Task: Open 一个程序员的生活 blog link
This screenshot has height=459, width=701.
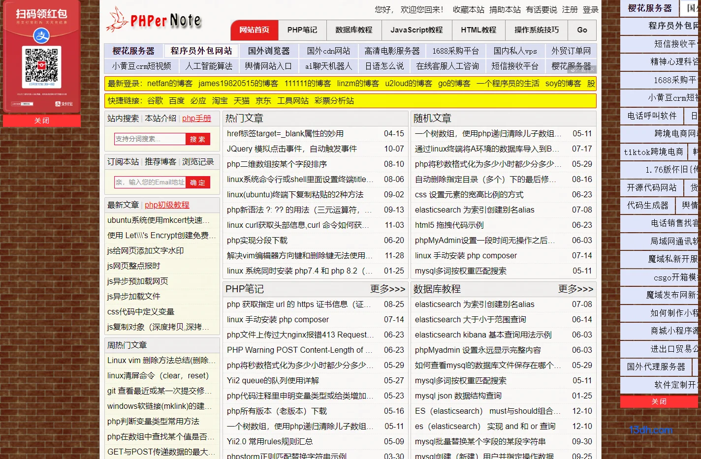Action: [508, 84]
